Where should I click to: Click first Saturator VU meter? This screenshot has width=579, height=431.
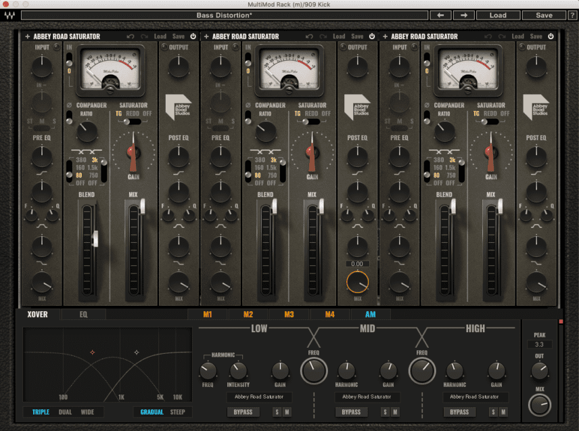[110, 70]
